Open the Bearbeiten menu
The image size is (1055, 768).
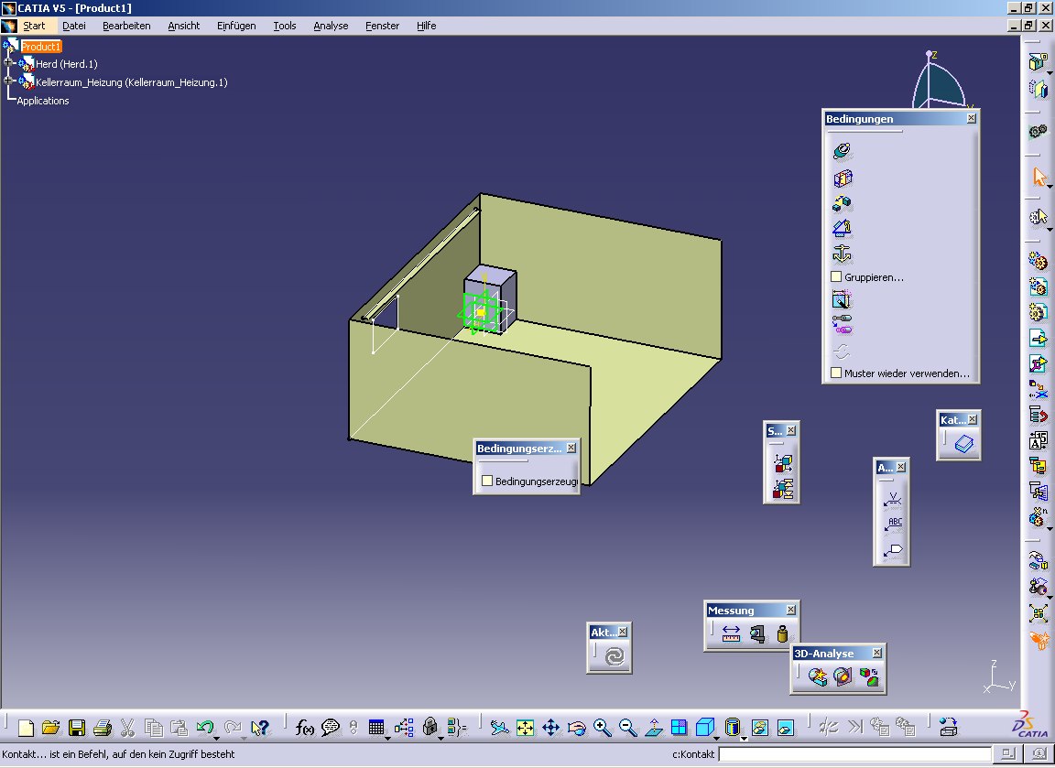click(x=126, y=26)
